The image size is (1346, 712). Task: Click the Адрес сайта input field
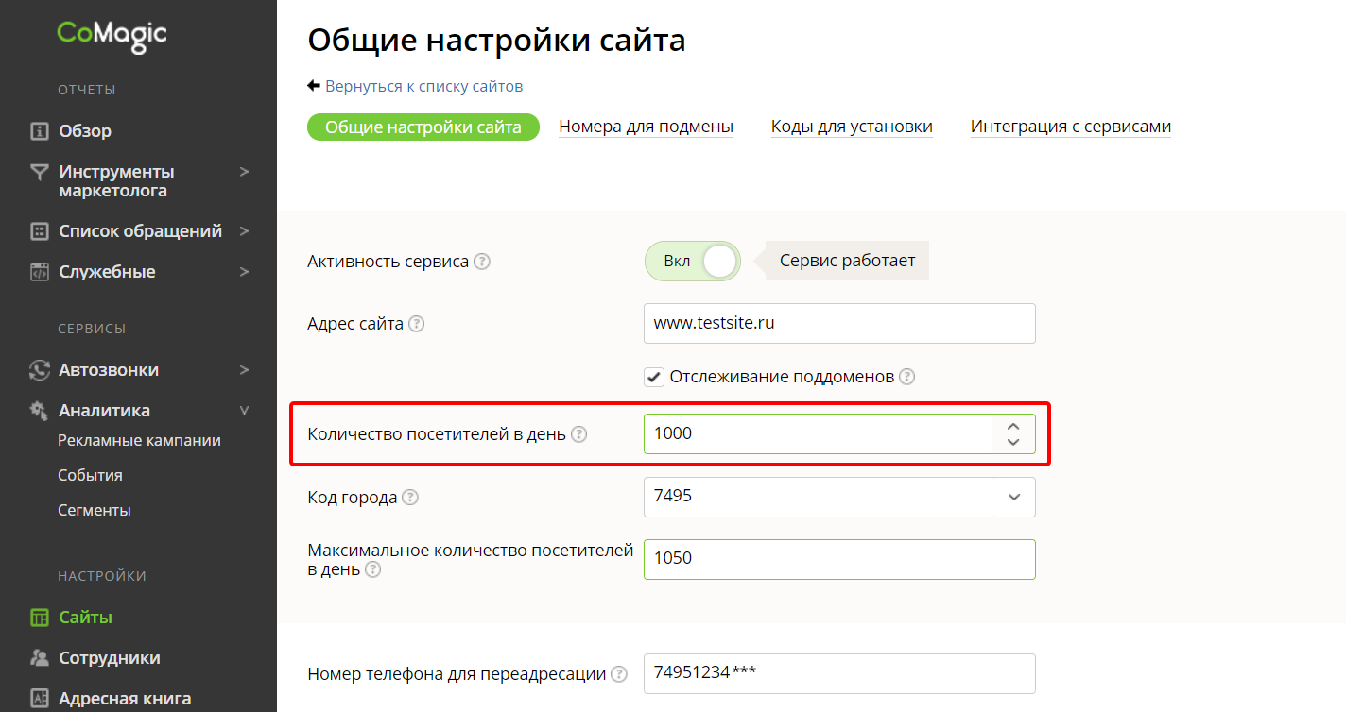[x=838, y=323]
